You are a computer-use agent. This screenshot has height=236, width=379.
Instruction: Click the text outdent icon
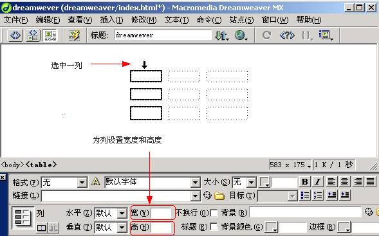pyautogui.click(x=332, y=195)
